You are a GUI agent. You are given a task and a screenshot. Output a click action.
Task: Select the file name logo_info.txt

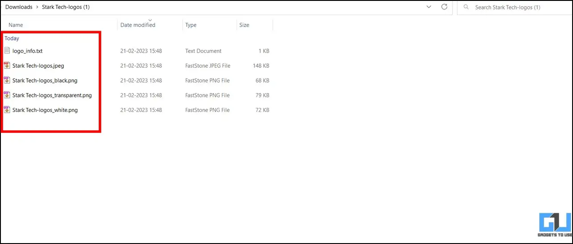tap(28, 51)
